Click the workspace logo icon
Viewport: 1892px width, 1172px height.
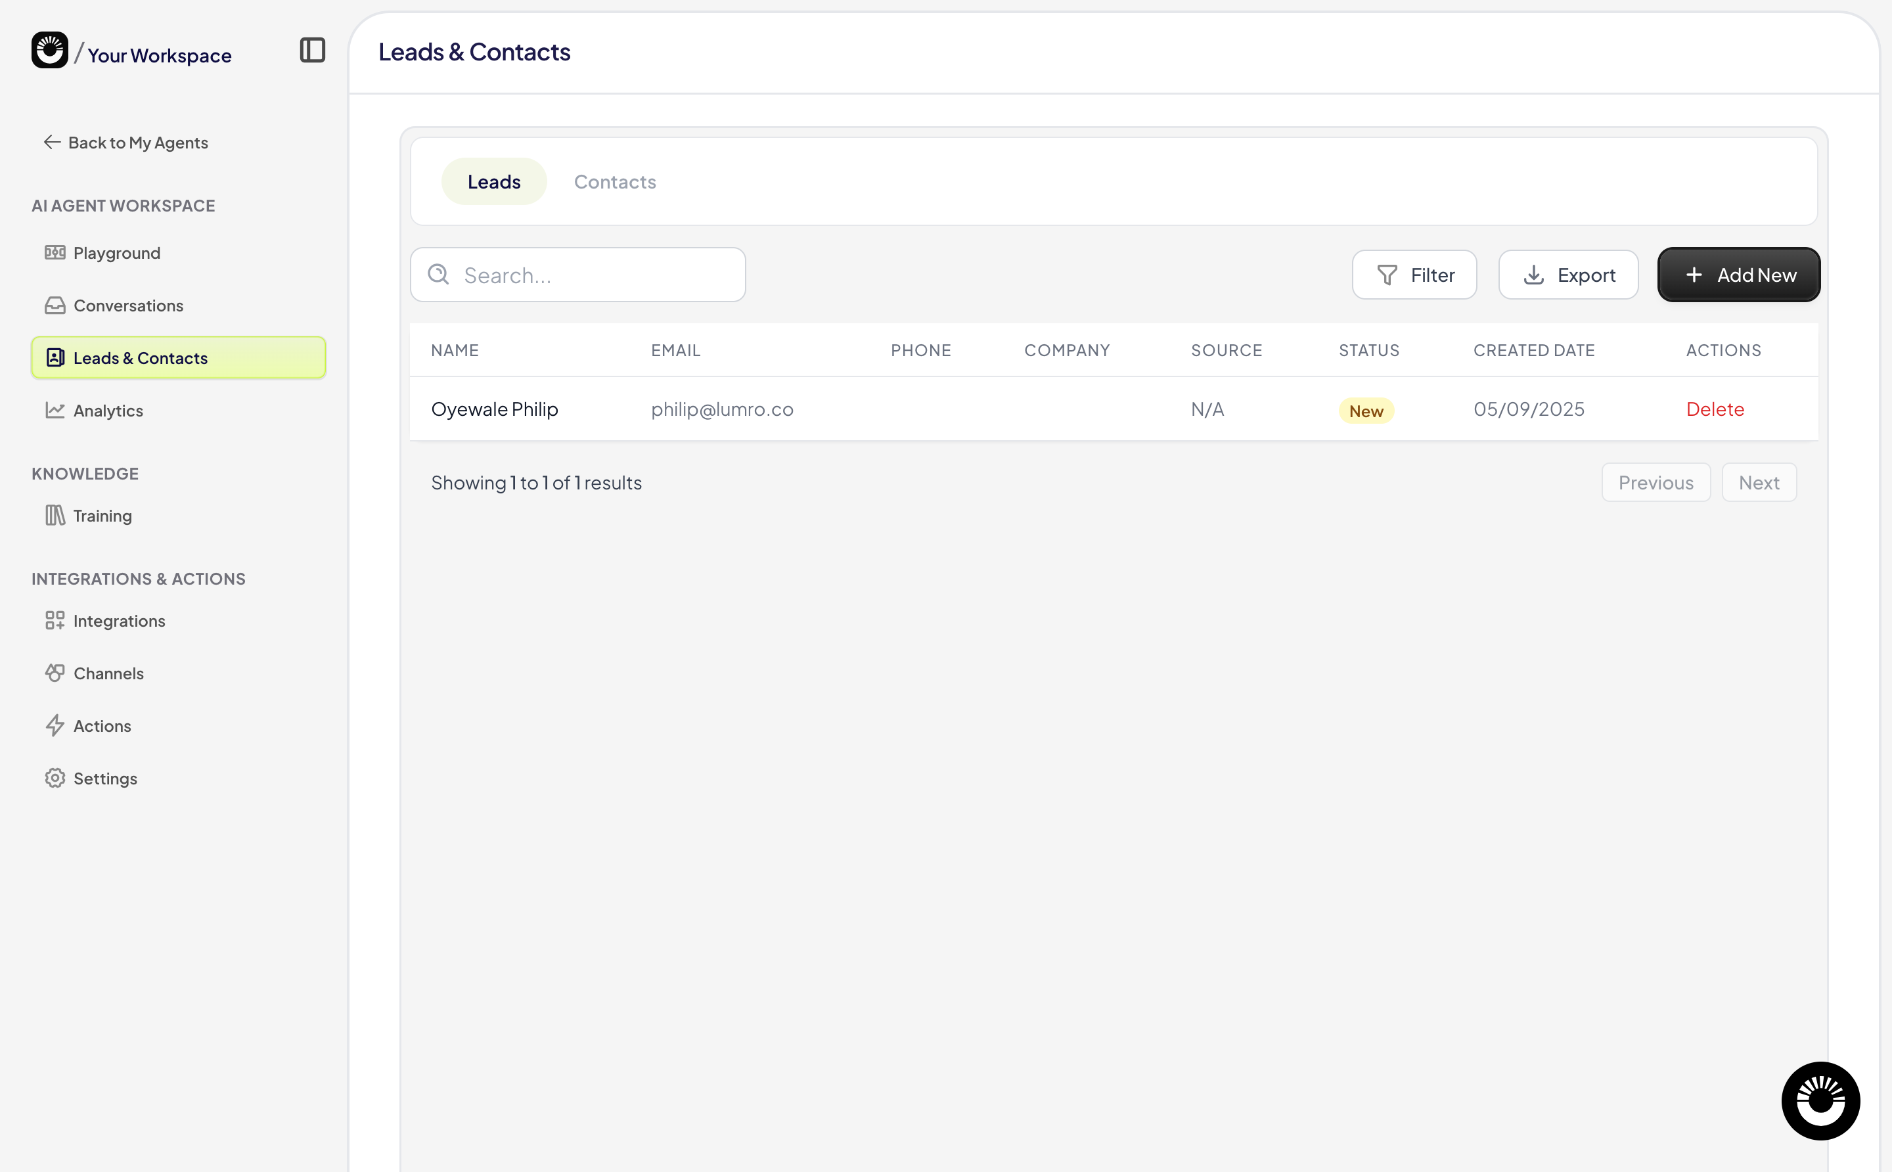50,51
